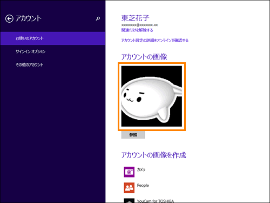Screen dimensions: 270x203
Task: Click the 参照 browse button
Action: (133, 135)
